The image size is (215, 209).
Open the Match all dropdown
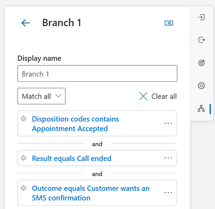pyautogui.click(x=41, y=96)
